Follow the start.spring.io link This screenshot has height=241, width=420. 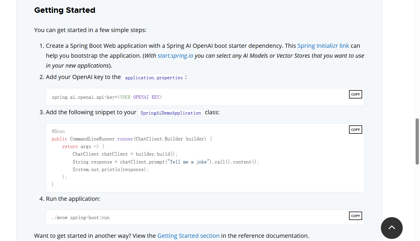coord(175,56)
